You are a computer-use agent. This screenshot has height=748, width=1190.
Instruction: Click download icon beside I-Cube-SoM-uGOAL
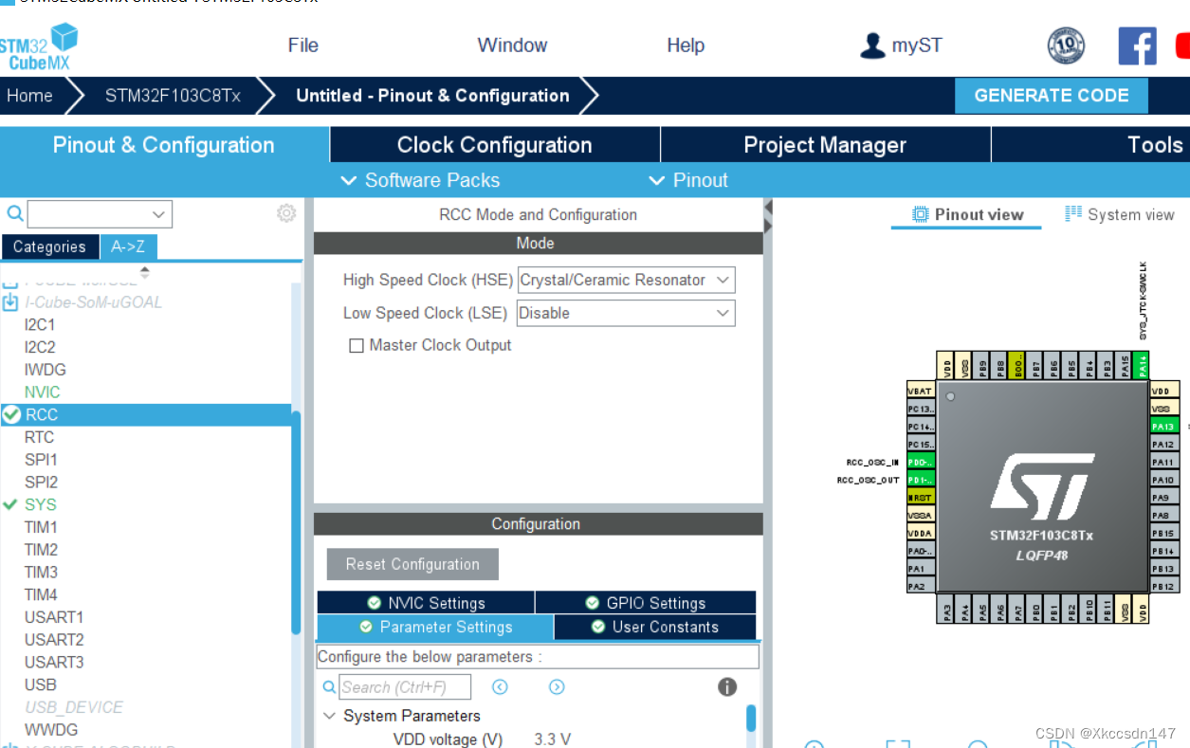[x=10, y=302]
